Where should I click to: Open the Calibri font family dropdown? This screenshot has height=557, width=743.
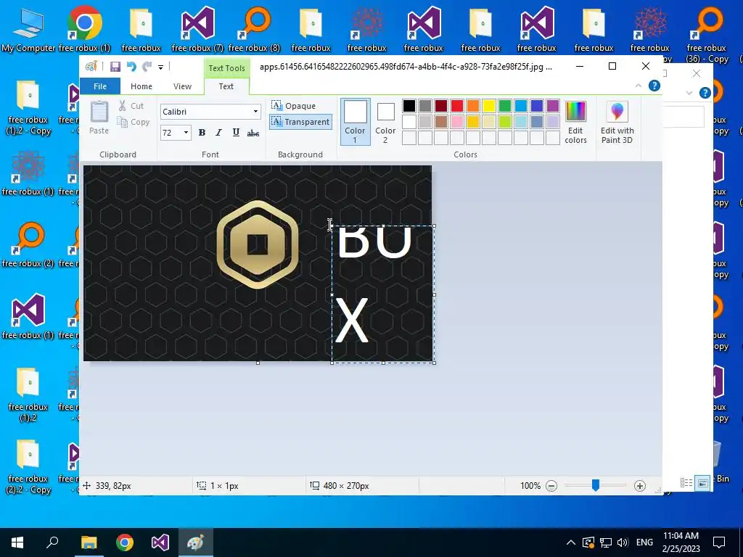pos(255,112)
